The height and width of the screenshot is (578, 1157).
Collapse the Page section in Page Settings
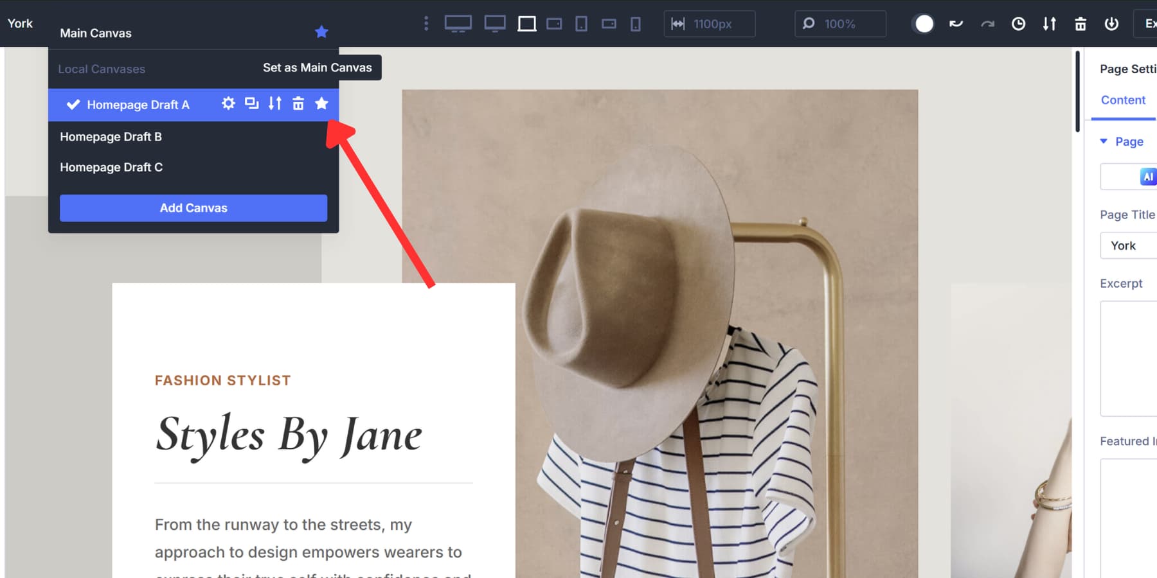pos(1104,141)
